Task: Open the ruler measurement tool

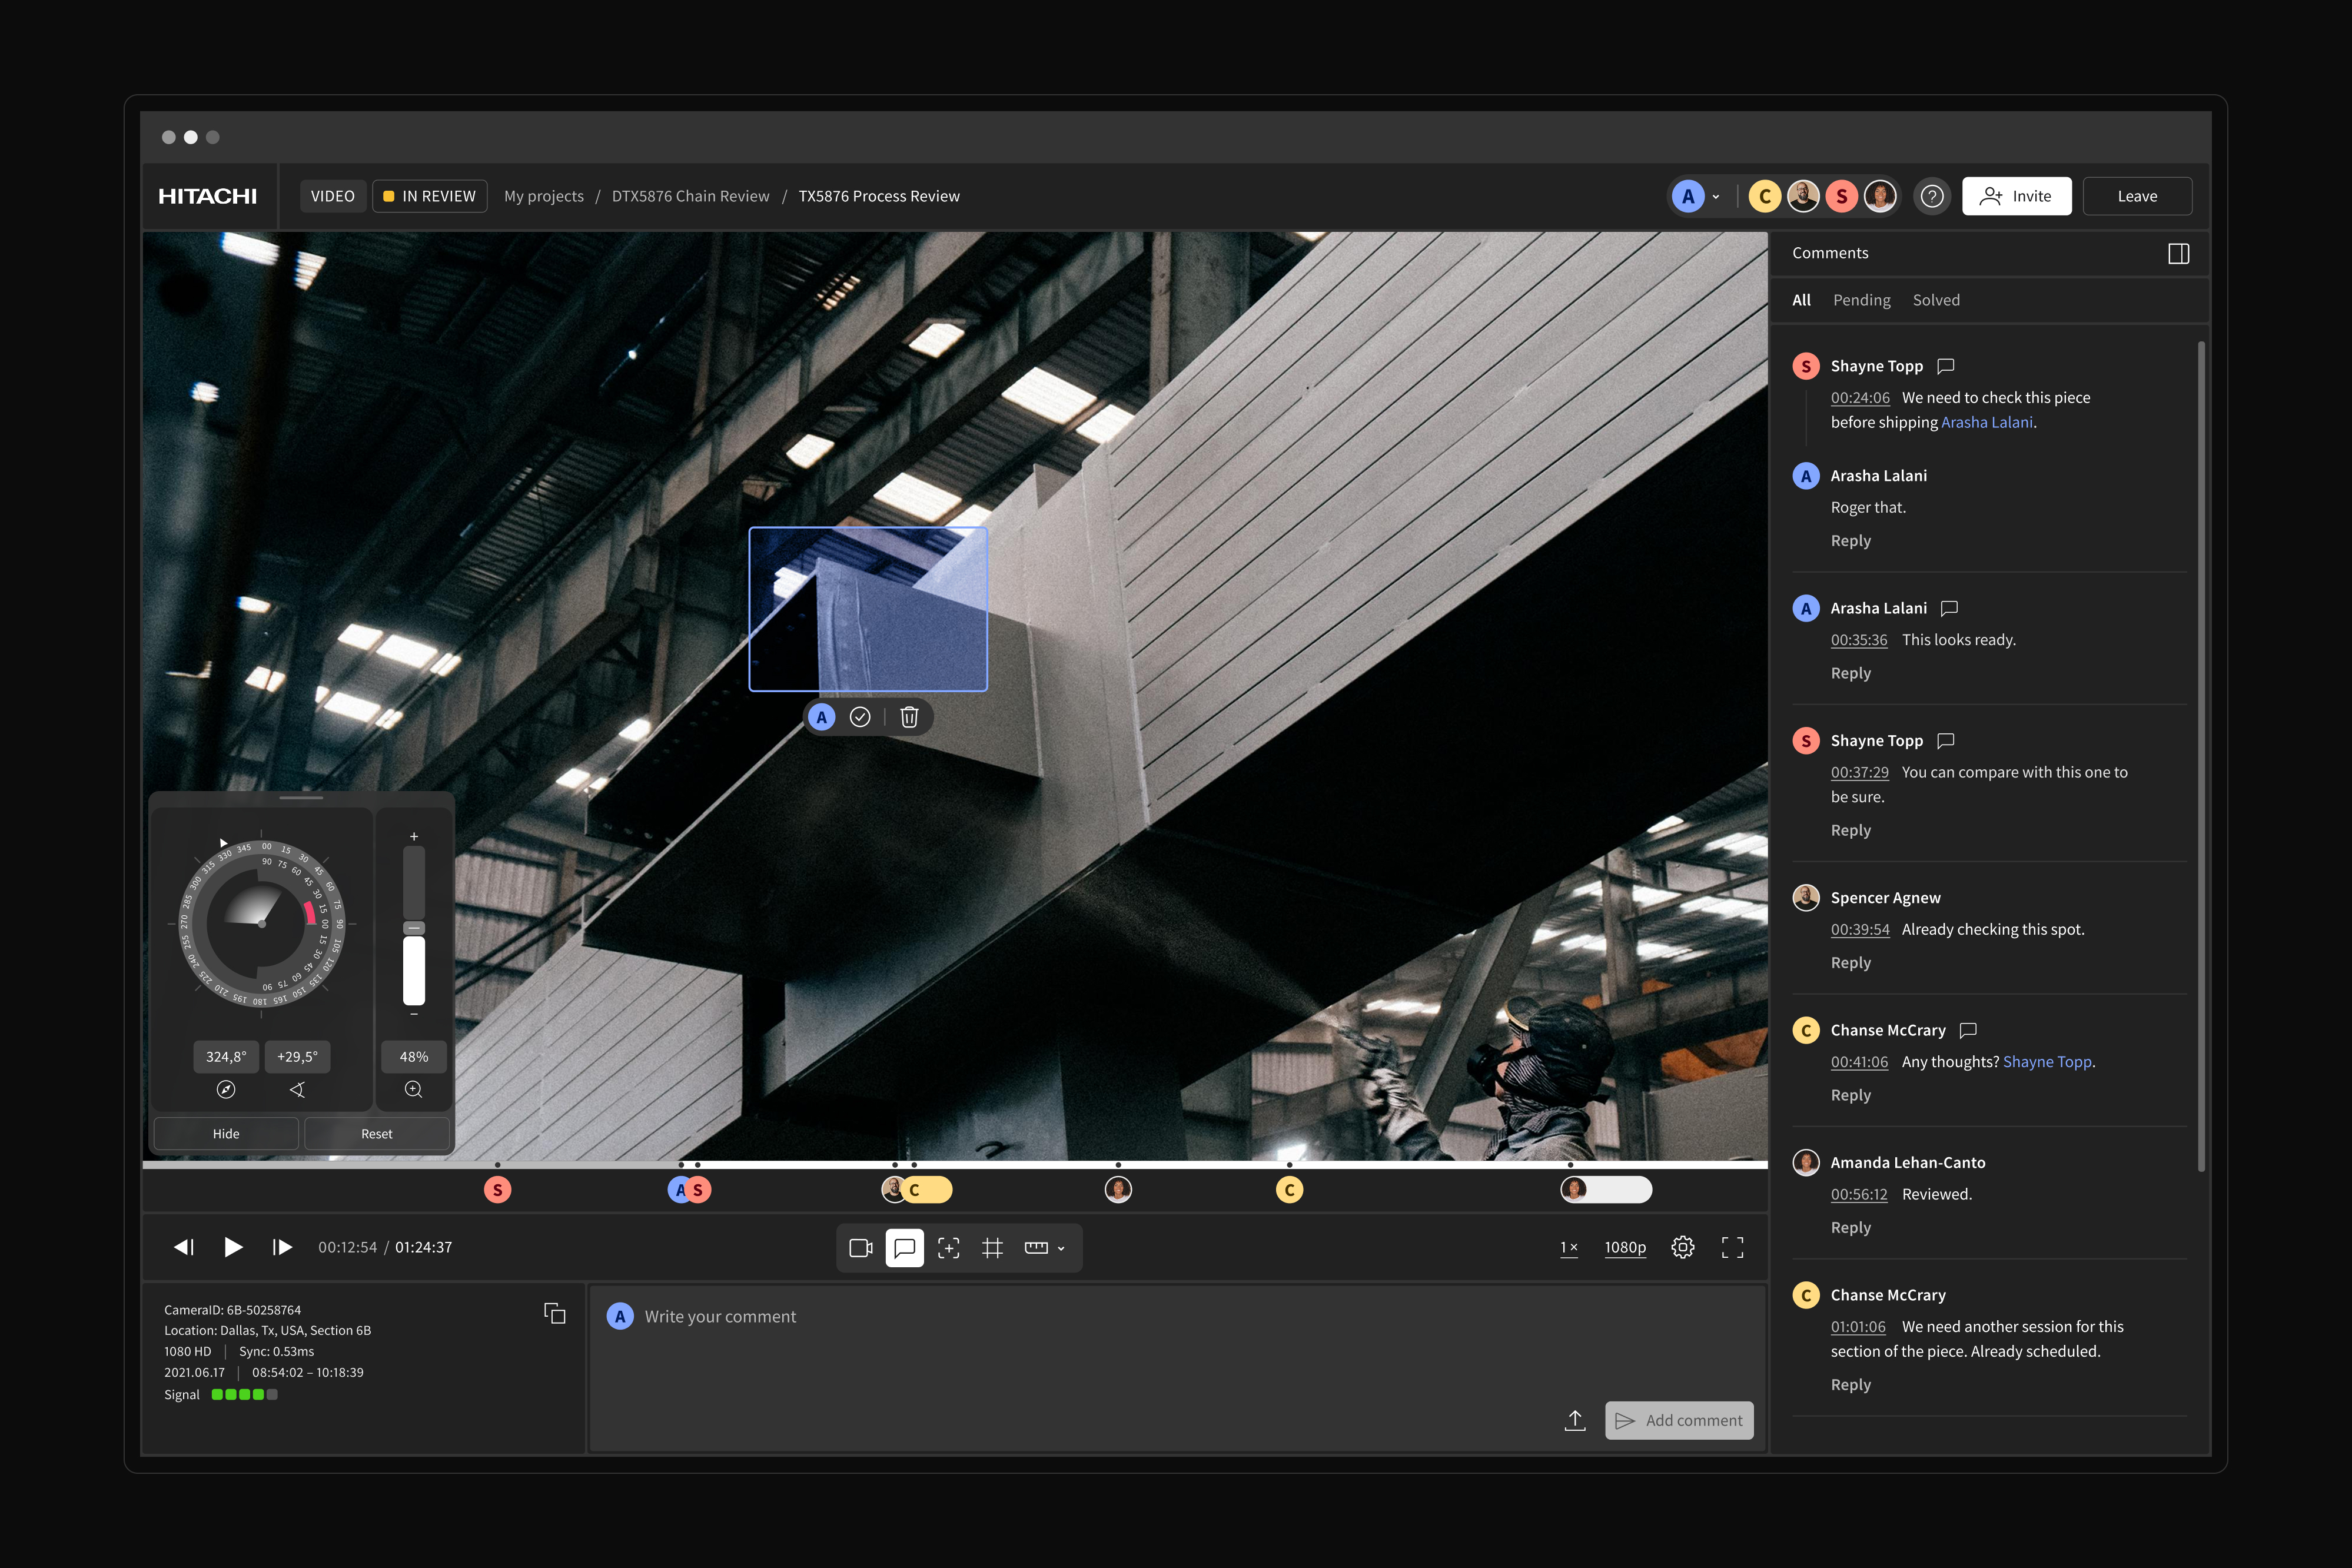Action: (x=1035, y=1247)
